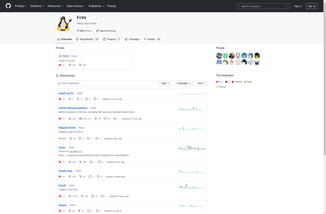Open the forks count for fcitx5-chinese-addons

coord(97,118)
